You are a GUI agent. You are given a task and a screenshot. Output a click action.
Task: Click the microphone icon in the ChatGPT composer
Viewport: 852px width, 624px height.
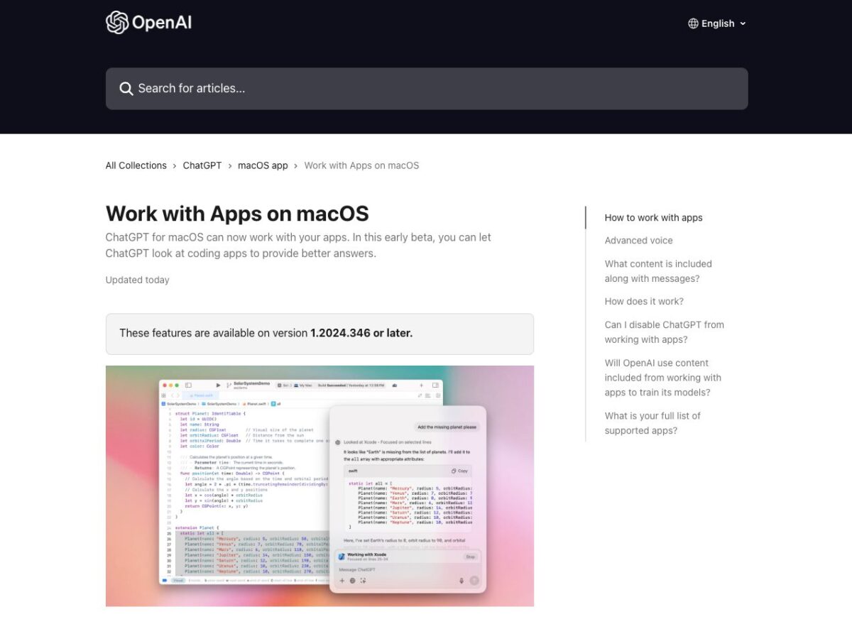461,581
